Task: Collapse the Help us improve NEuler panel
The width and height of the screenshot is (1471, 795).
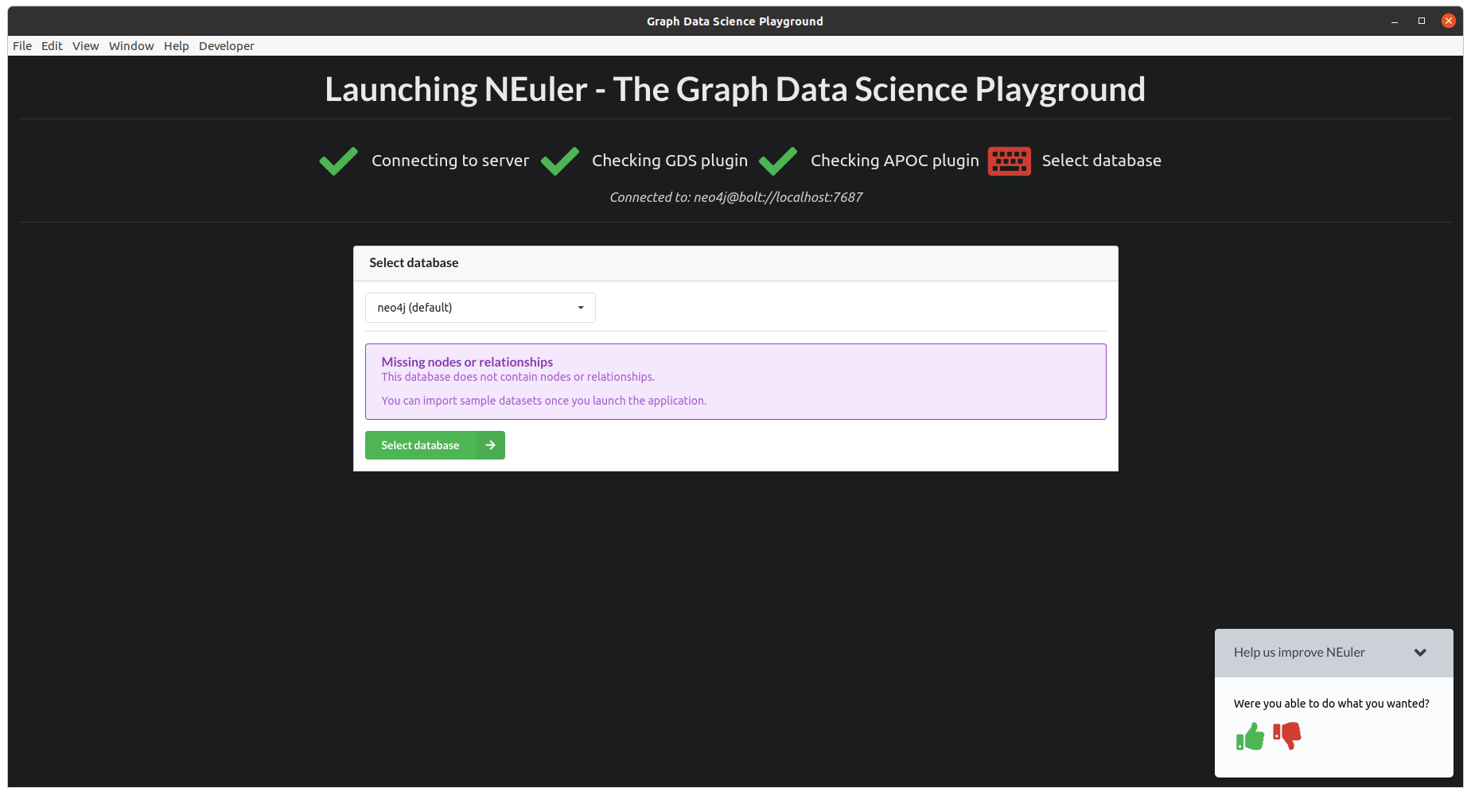Action: tap(1420, 653)
